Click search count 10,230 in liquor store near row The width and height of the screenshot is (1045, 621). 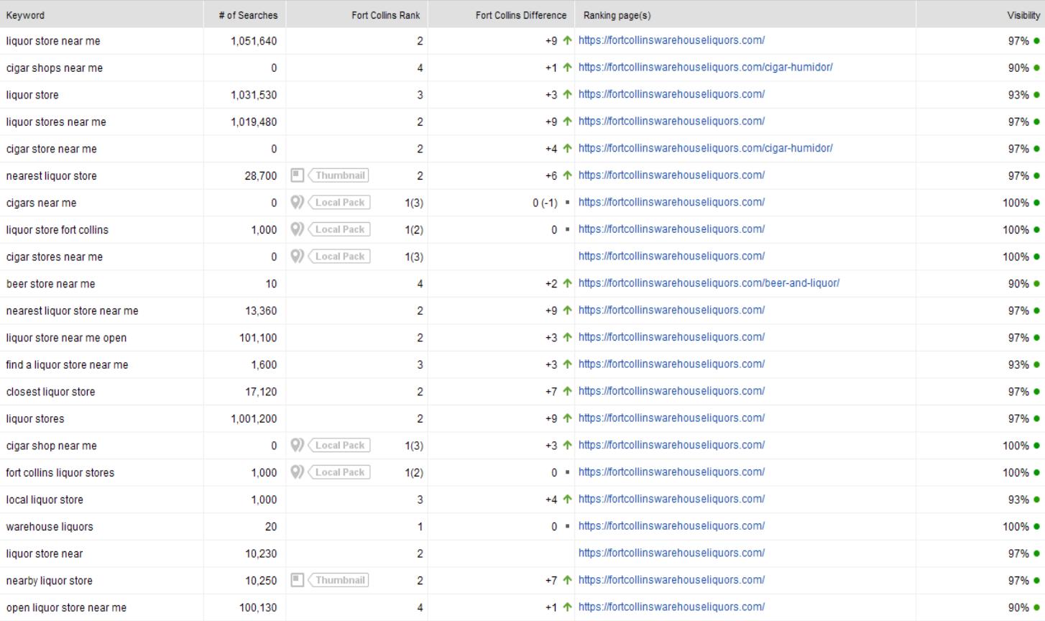pyautogui.click(x=261, y=553)
